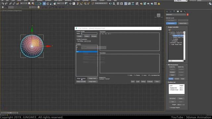The width and height of the screenshot is (212, 119).
Task: Click the yellow warning triangle icon
Action: click(159, 4)
